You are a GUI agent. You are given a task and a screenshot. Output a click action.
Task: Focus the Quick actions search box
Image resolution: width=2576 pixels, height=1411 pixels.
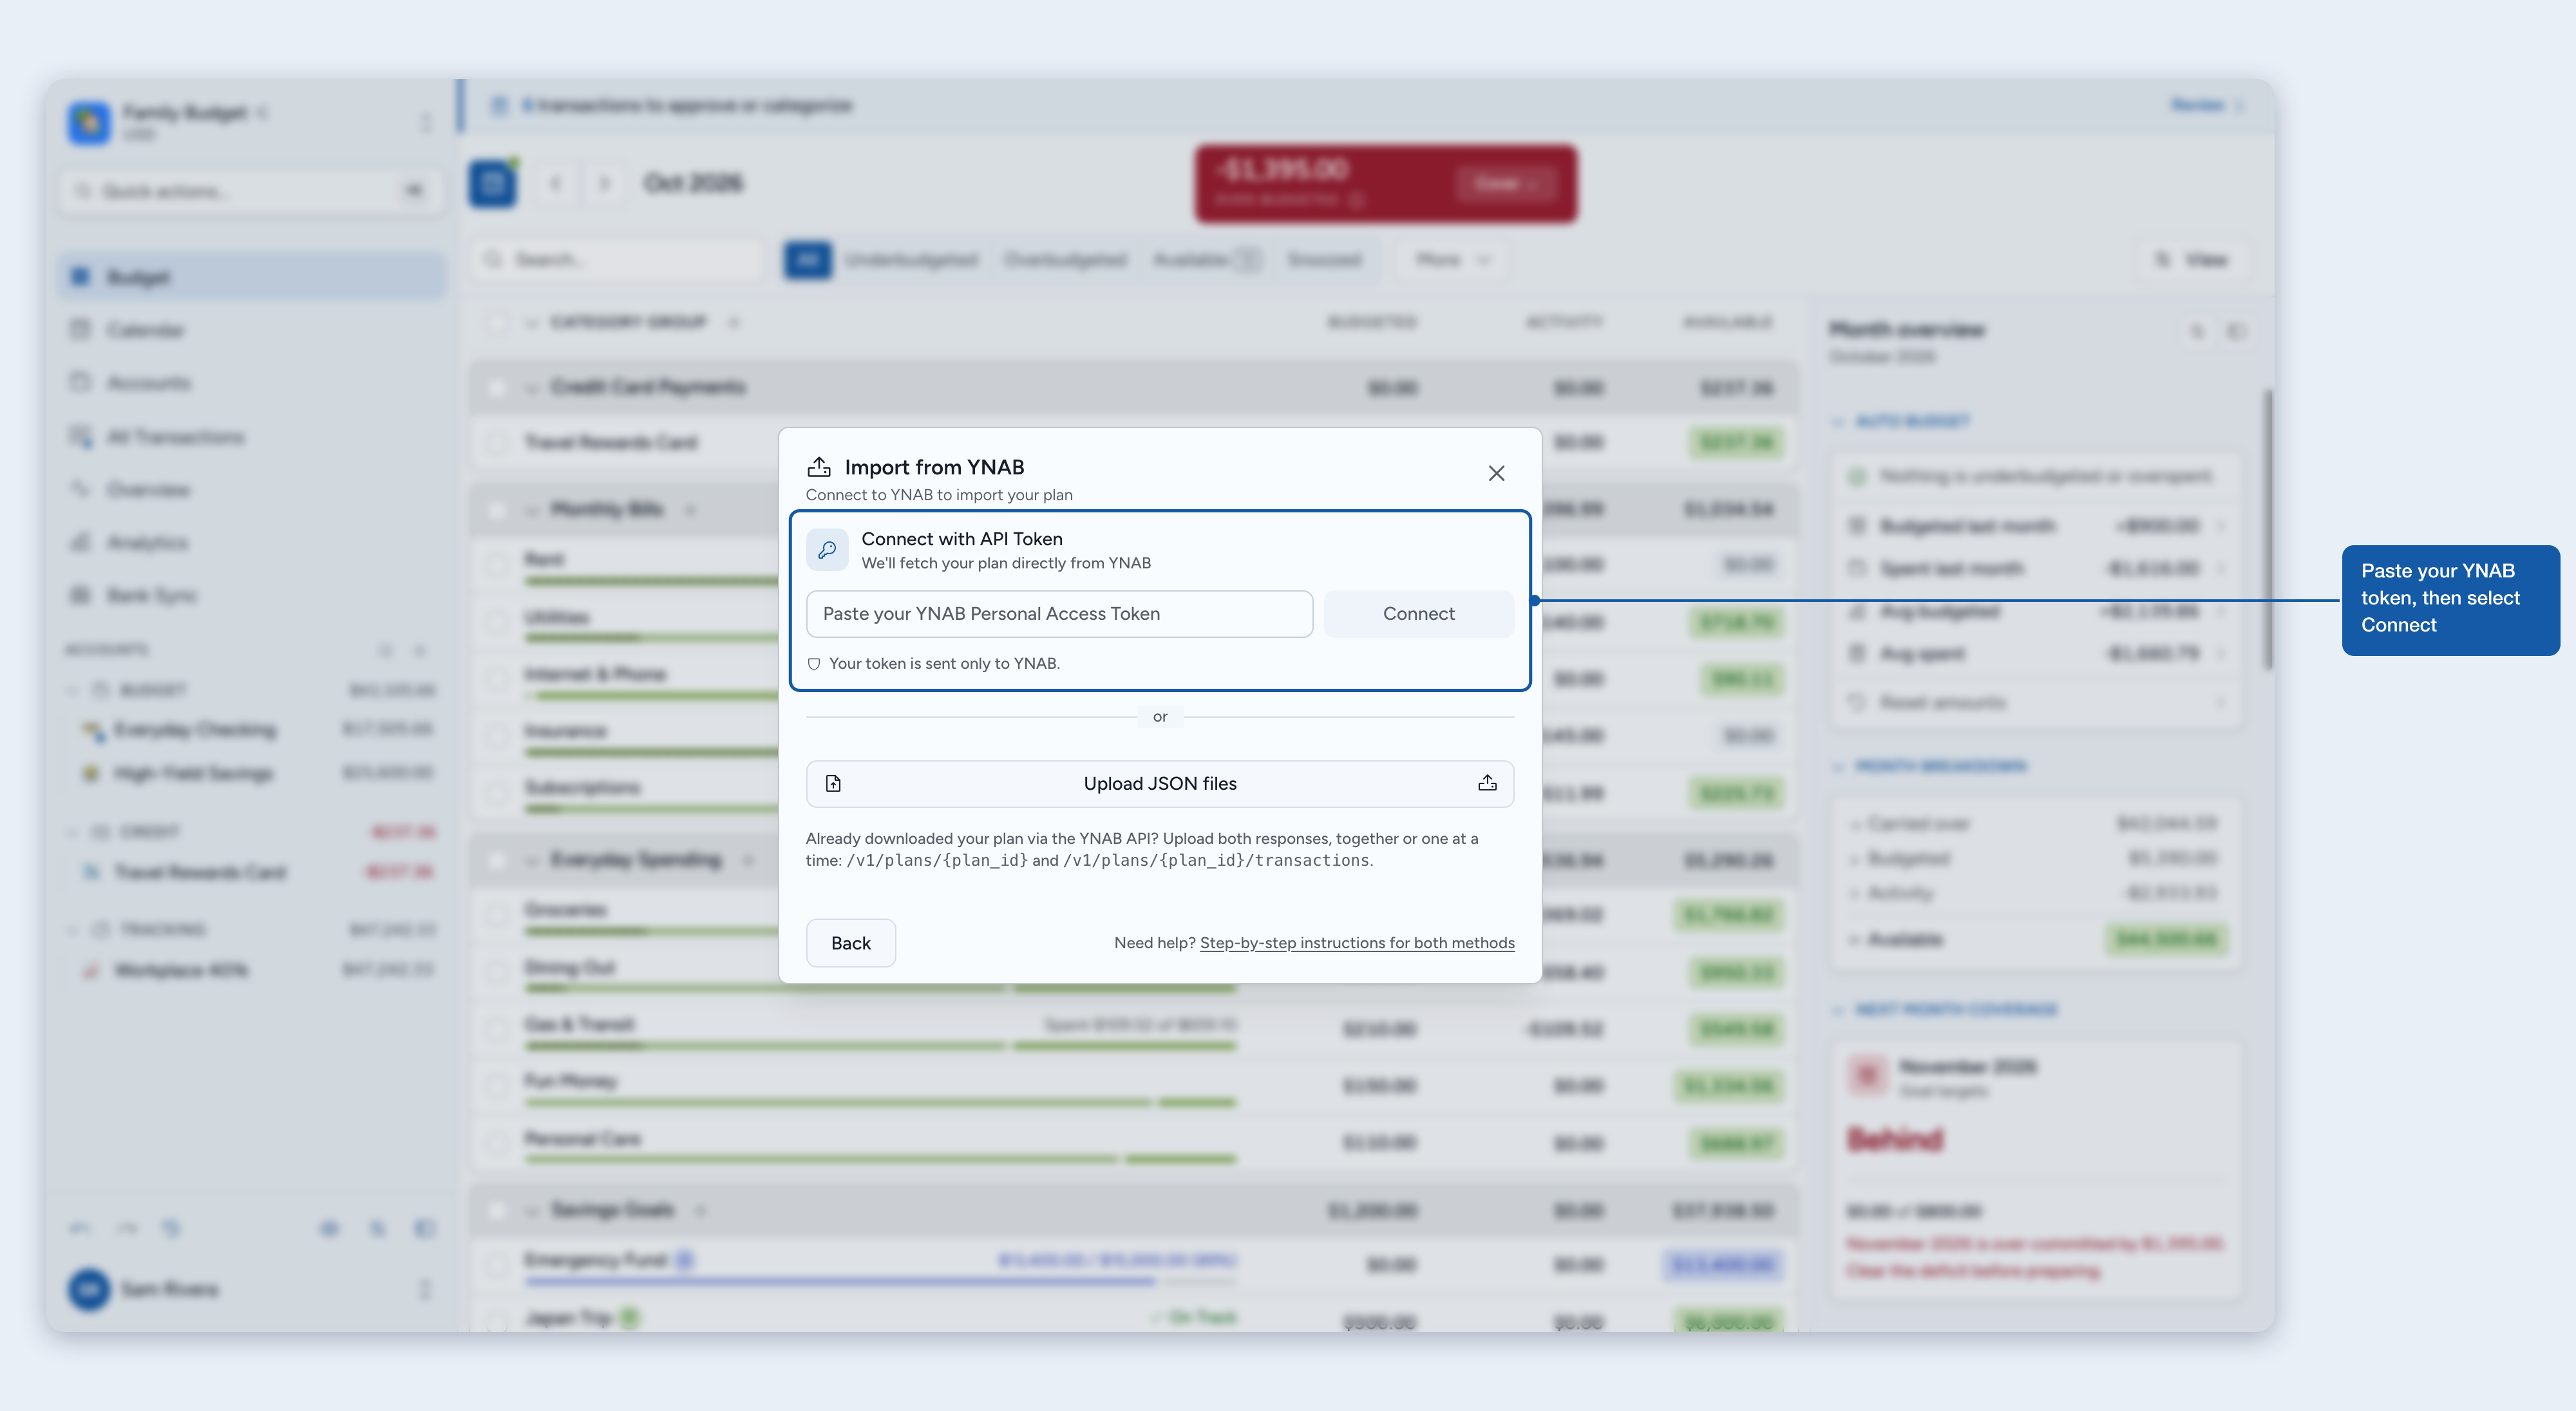(252, 190)
